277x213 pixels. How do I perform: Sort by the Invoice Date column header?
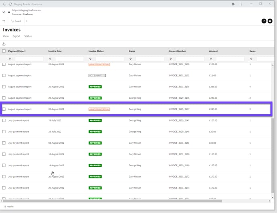click(55, 51)
